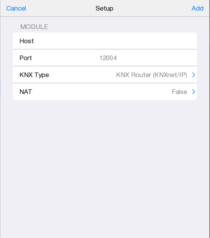Expand NAT options via its chevron
The image size is (210, 238).
(x=193, y=92)
